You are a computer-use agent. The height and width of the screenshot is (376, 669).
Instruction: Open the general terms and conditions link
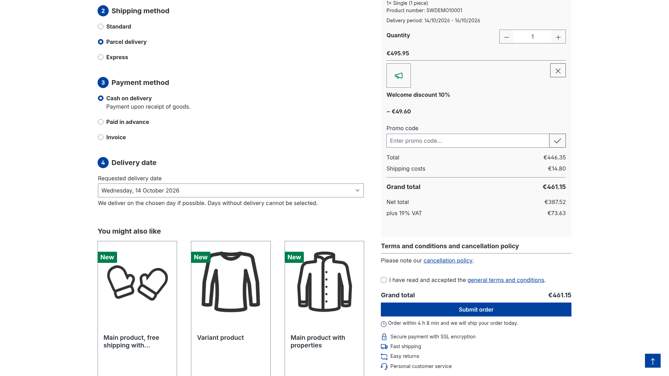(x=506, y=280)
